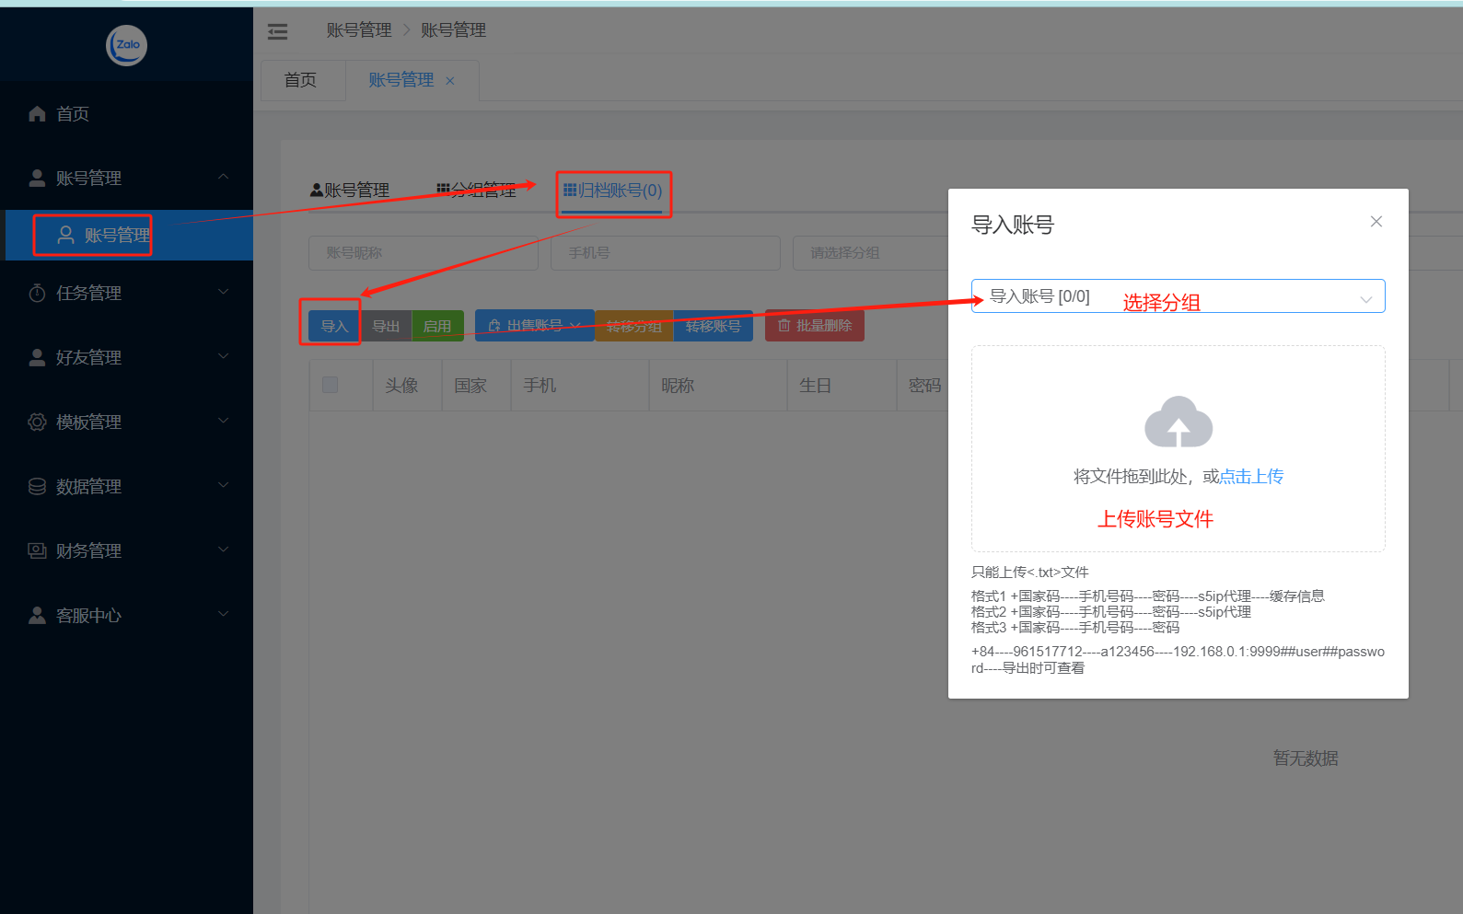Toggle the sidebar collapse hamburger icon
Screen dimensions: 1463x914
click(277, 32)
